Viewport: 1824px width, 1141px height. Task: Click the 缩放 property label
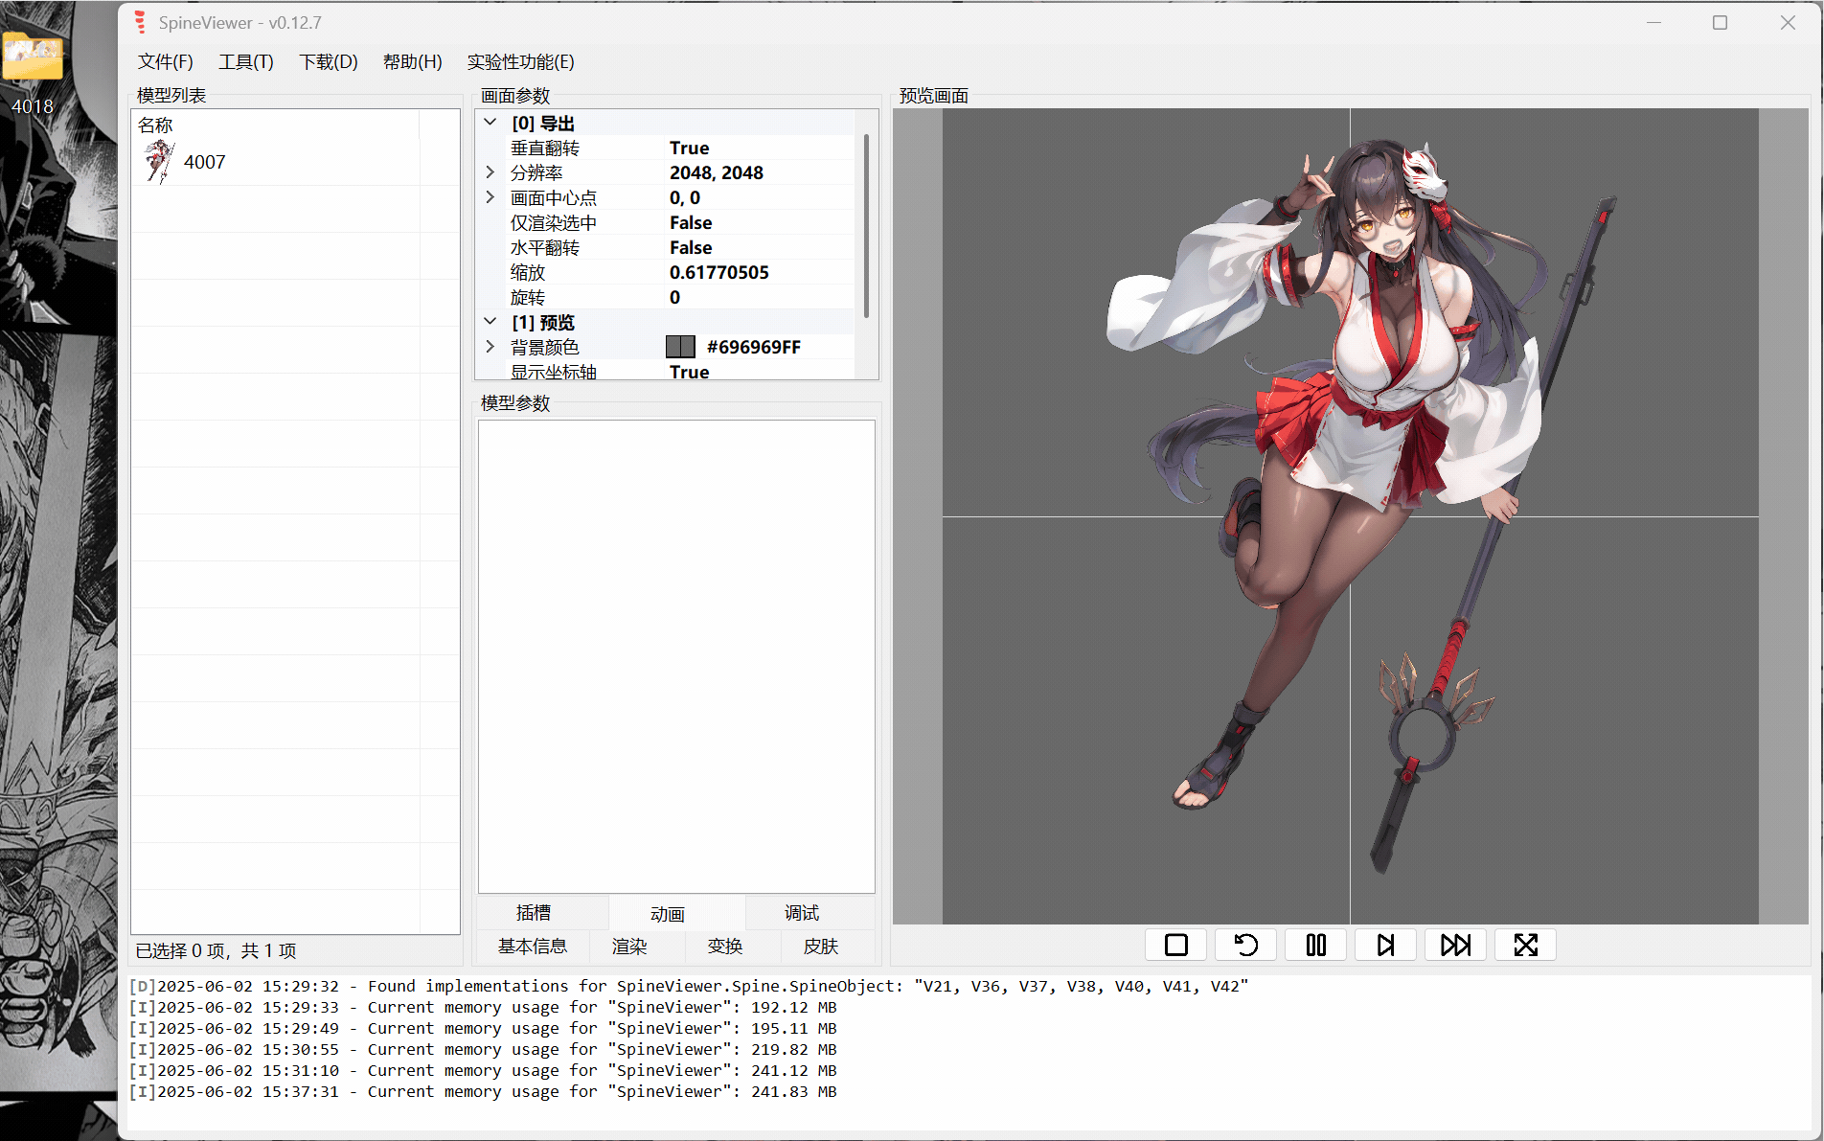pyautogui.click(x=528, y=272)
